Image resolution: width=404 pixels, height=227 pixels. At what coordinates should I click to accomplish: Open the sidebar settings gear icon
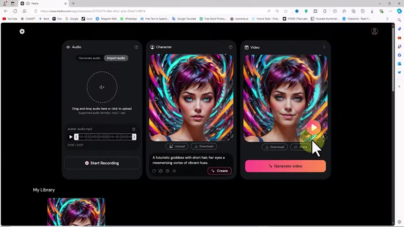[399, 222]
